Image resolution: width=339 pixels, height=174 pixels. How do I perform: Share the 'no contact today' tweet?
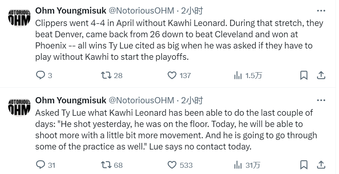pyautogui.click(x=321, y=165)
